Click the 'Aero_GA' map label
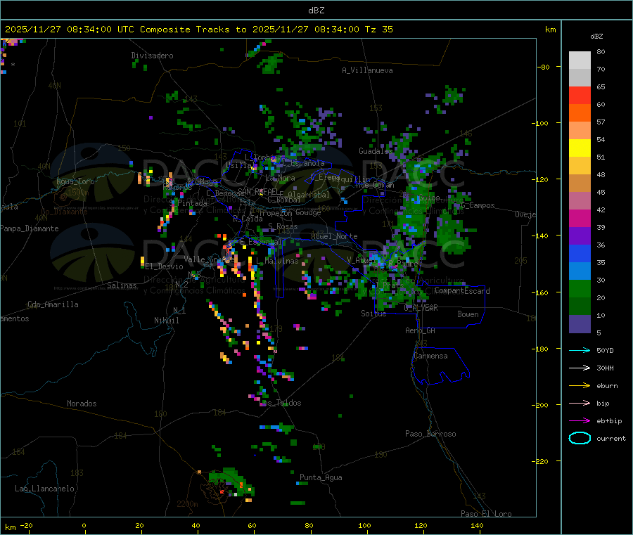The height and width of the screenshot is (535, 633). tap(421, 330)
